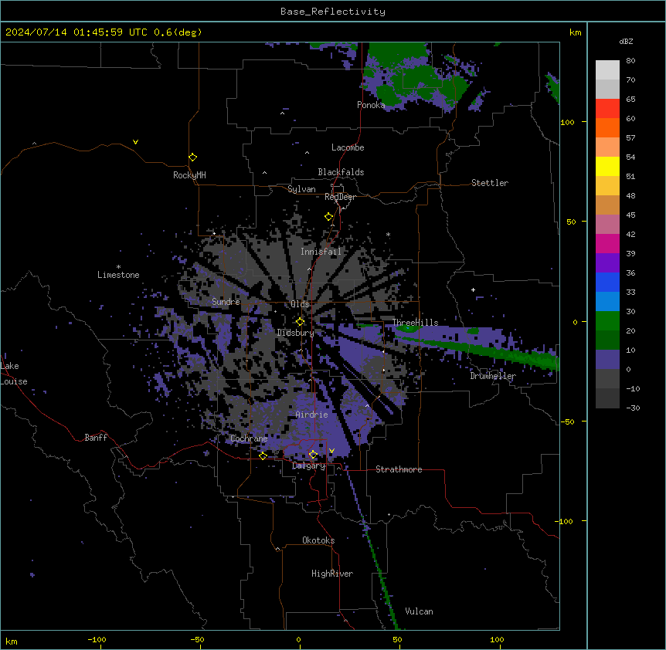Click the Okotoks city label

(318, 540)
